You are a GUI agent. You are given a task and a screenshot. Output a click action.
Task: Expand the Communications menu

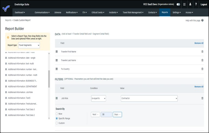[x=42, y=13]
